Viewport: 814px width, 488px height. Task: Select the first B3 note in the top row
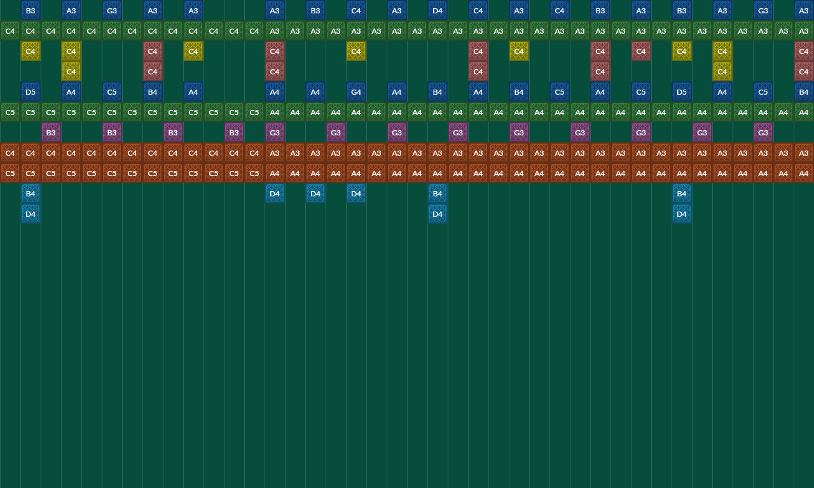pos(31,10)
